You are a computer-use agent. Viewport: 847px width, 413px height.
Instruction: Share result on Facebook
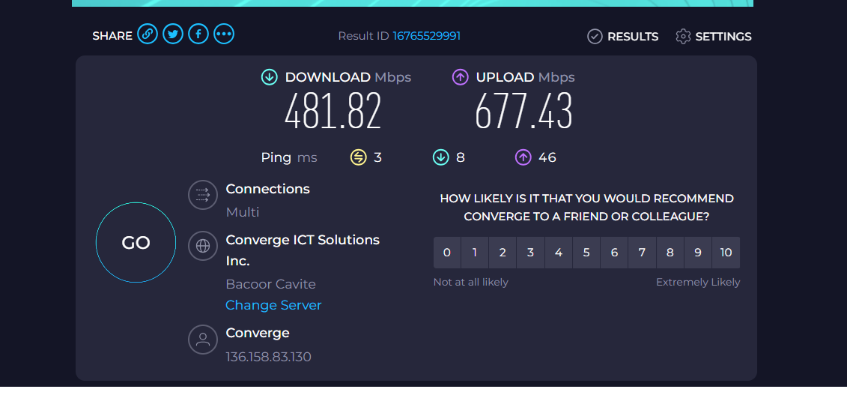(x=198, y=34)
